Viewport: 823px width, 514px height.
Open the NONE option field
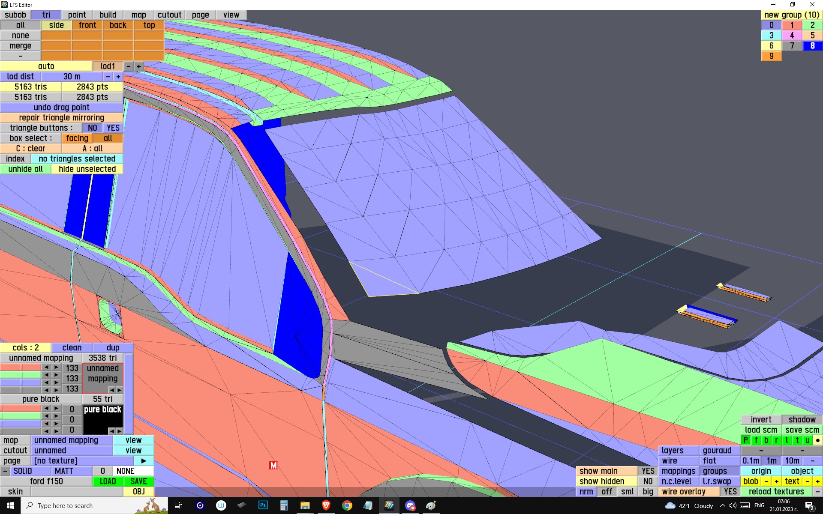coord(133,471)
